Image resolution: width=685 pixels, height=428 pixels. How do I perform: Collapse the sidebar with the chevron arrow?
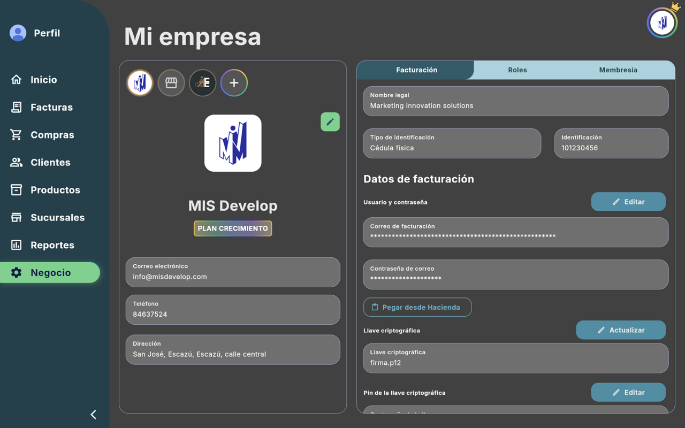(94, 414)
